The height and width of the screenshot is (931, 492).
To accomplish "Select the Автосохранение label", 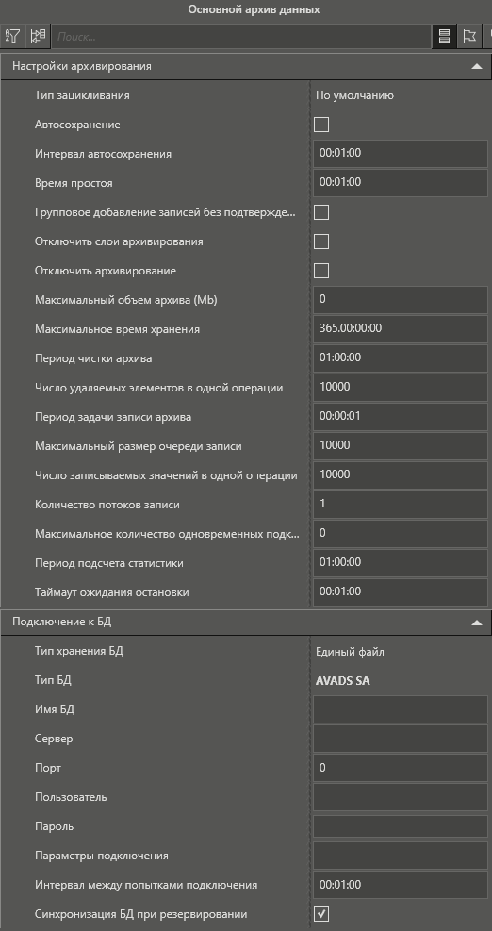I will (77, 125).
